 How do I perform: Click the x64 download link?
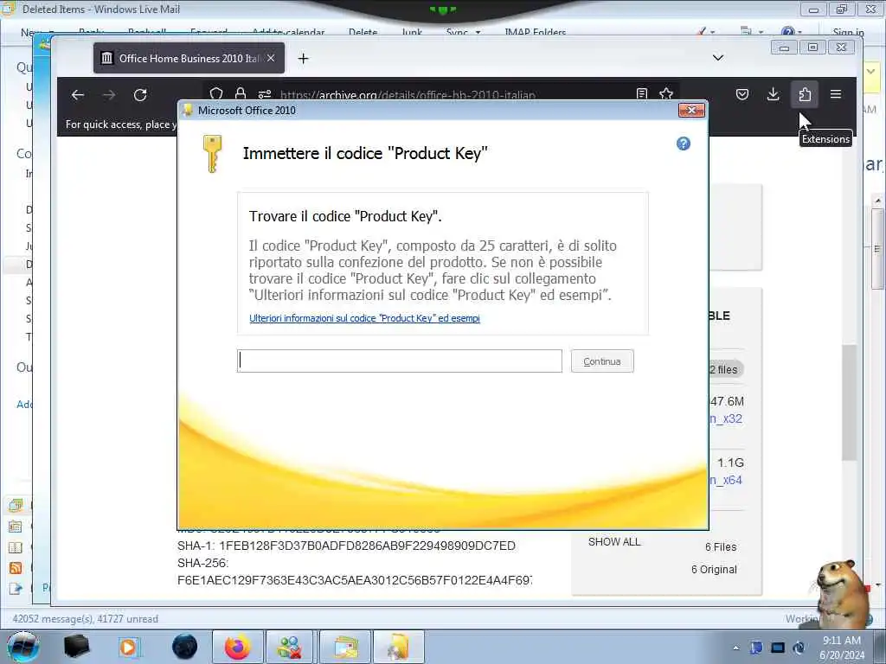point(726,480)
